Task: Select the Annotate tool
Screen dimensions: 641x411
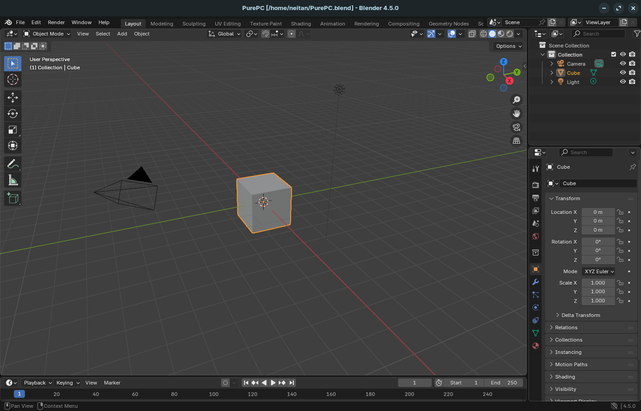Action: click(x=13, y=164)
